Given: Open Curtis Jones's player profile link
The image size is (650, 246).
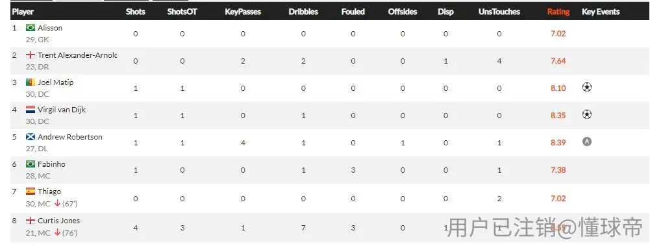Looking at the screenshot, I should pos(59,221).
